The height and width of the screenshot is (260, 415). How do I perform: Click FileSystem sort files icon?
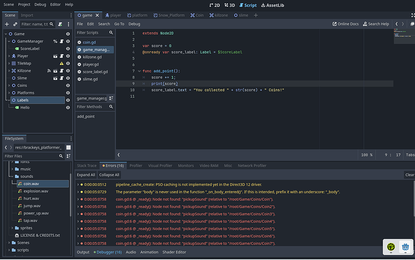tap(69, 156)
